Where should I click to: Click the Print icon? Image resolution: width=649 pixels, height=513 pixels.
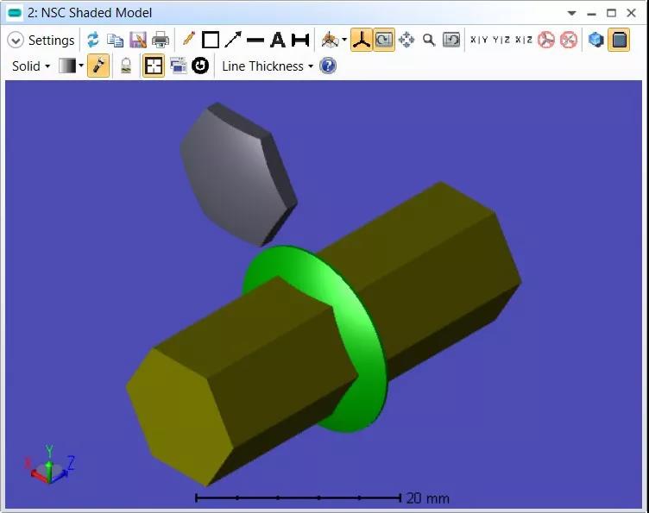coord(161,40)
